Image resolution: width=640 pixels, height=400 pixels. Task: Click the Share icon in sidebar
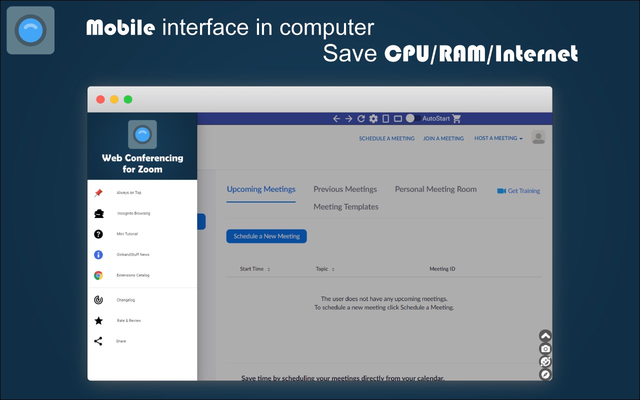tap(98, 341)
